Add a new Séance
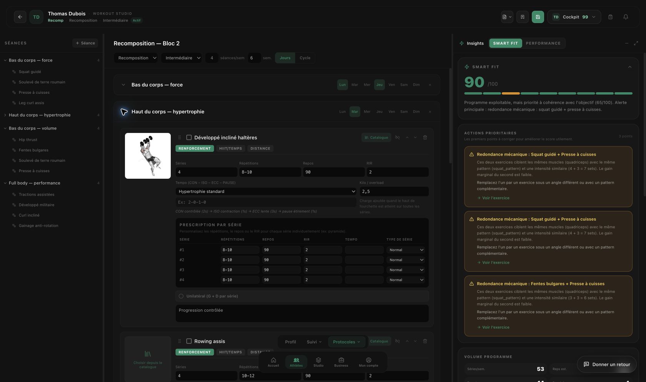646x382 pixels. tap(85, 43)
